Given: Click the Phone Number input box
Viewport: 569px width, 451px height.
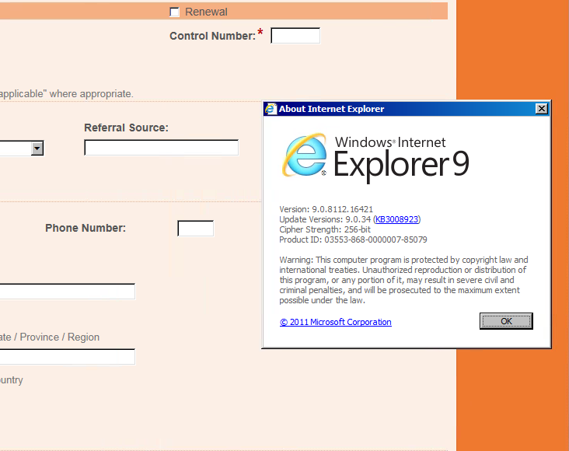Looking at the screenshot, I should coord(196,229).
